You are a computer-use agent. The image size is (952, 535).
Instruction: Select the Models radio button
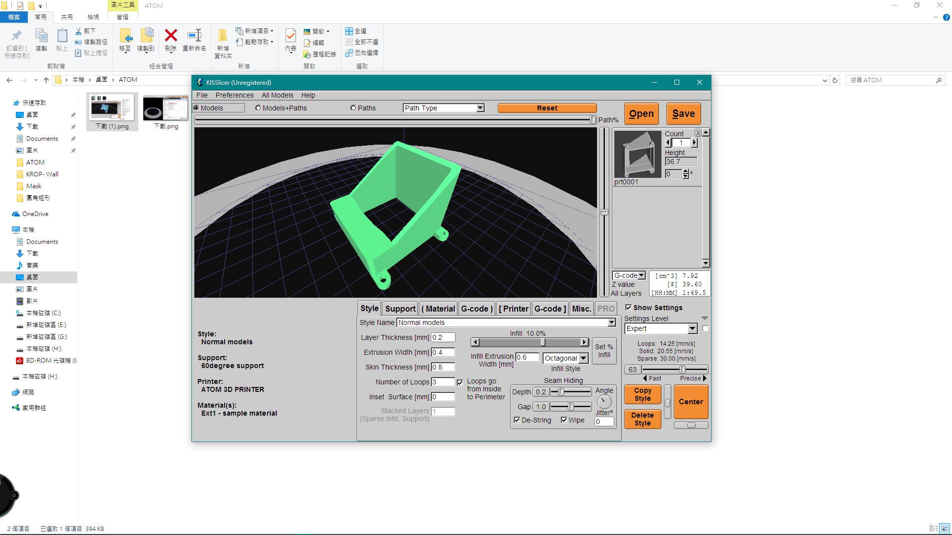[x=196, y=108]
